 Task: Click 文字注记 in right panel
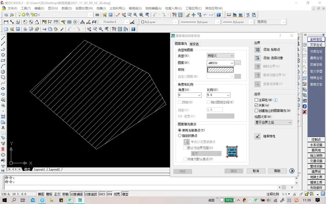[316, 45]
